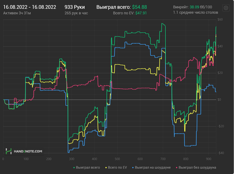The image size is (234, 174).
Task: Toggle the pink 'Выиграл без шоудауна' legend series
Action: click(196, 167)
